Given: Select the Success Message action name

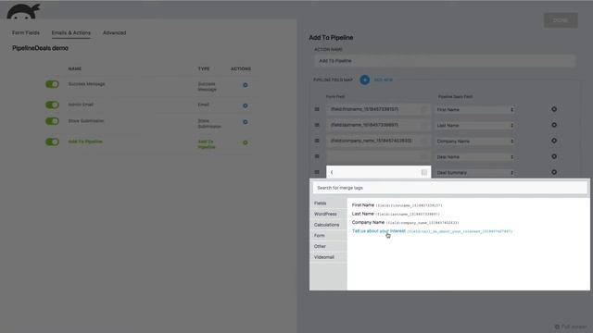Looking at the screenshot, I should point(86,84).
